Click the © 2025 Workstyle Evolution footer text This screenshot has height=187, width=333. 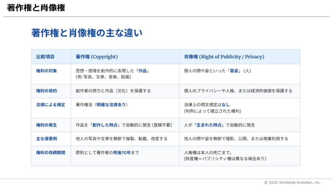tap(292, 182)
